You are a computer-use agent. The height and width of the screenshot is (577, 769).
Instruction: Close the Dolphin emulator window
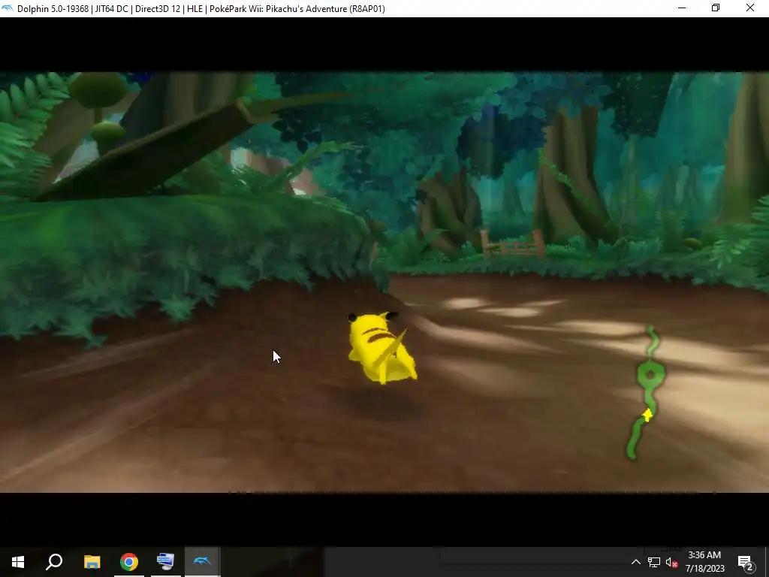click(750, 8)
